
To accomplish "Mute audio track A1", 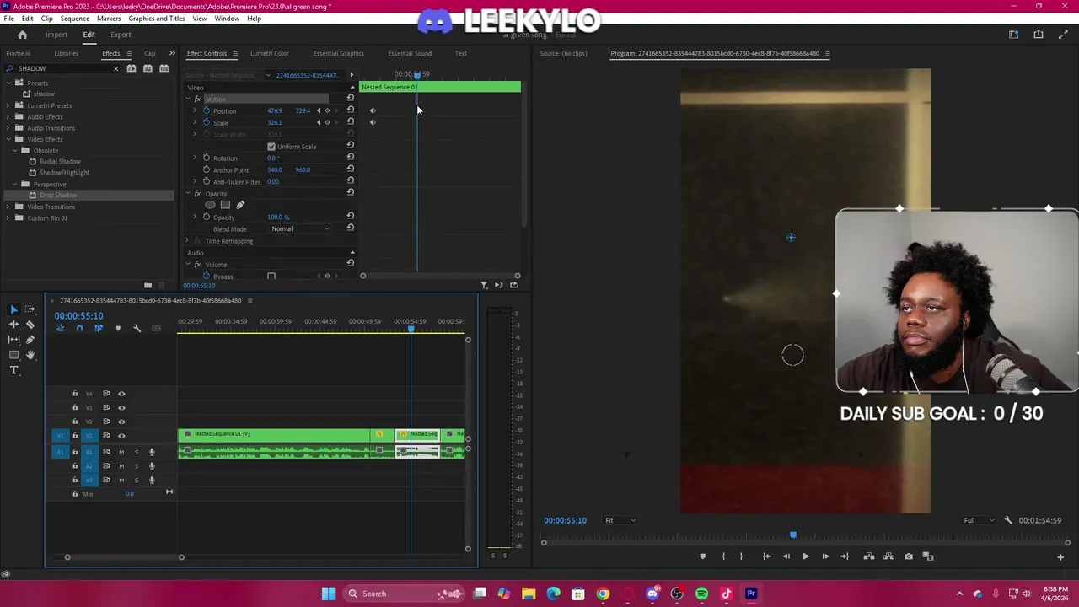I will coord(121,452).
